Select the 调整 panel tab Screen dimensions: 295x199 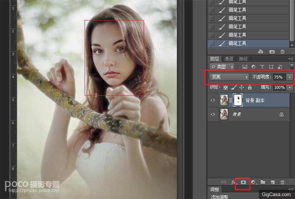click(x=215, y=189)
